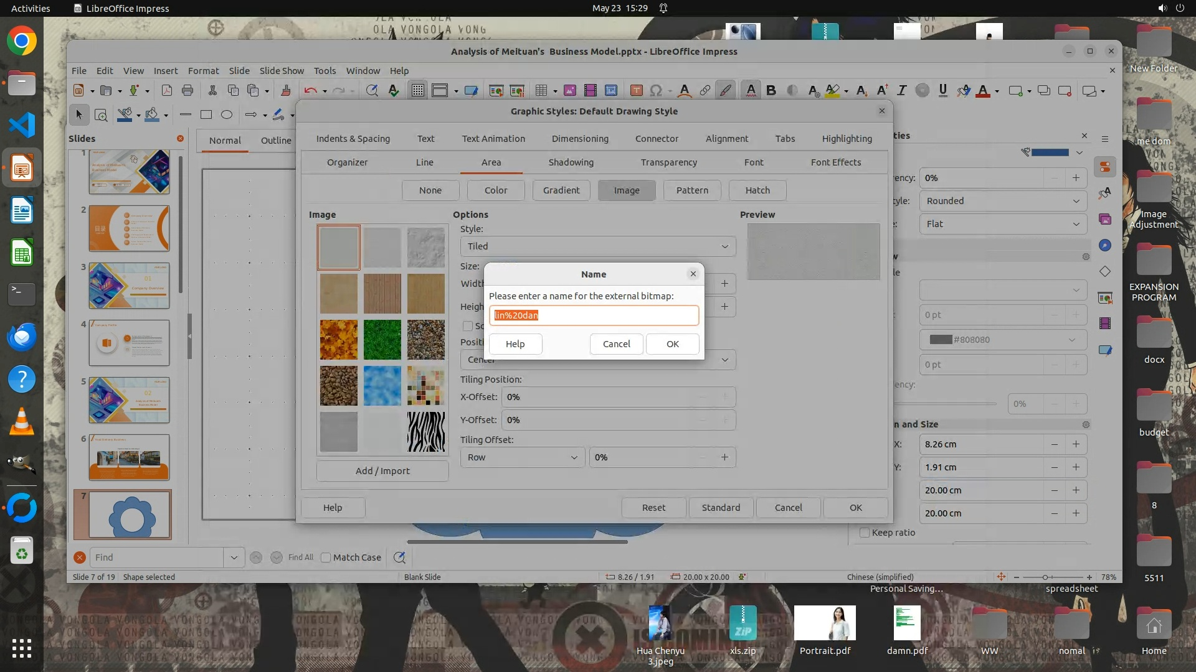Click the Add / Import button

(382, 471)
